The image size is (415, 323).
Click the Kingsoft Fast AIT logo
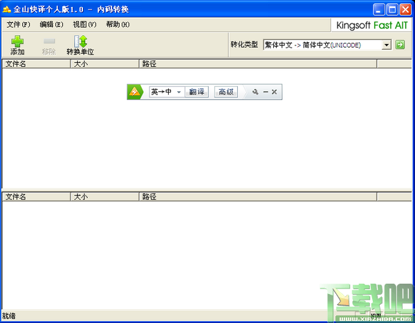pos(372,26)
